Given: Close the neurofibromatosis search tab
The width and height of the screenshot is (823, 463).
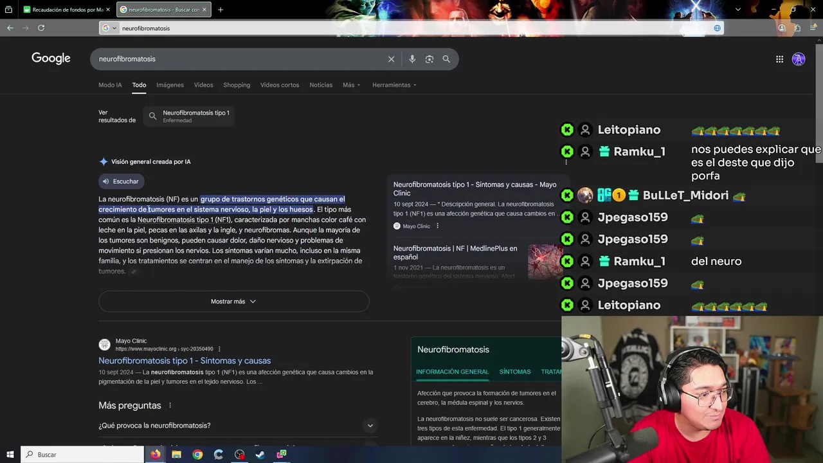Looking at the screenshot, I should pos(204,10).
